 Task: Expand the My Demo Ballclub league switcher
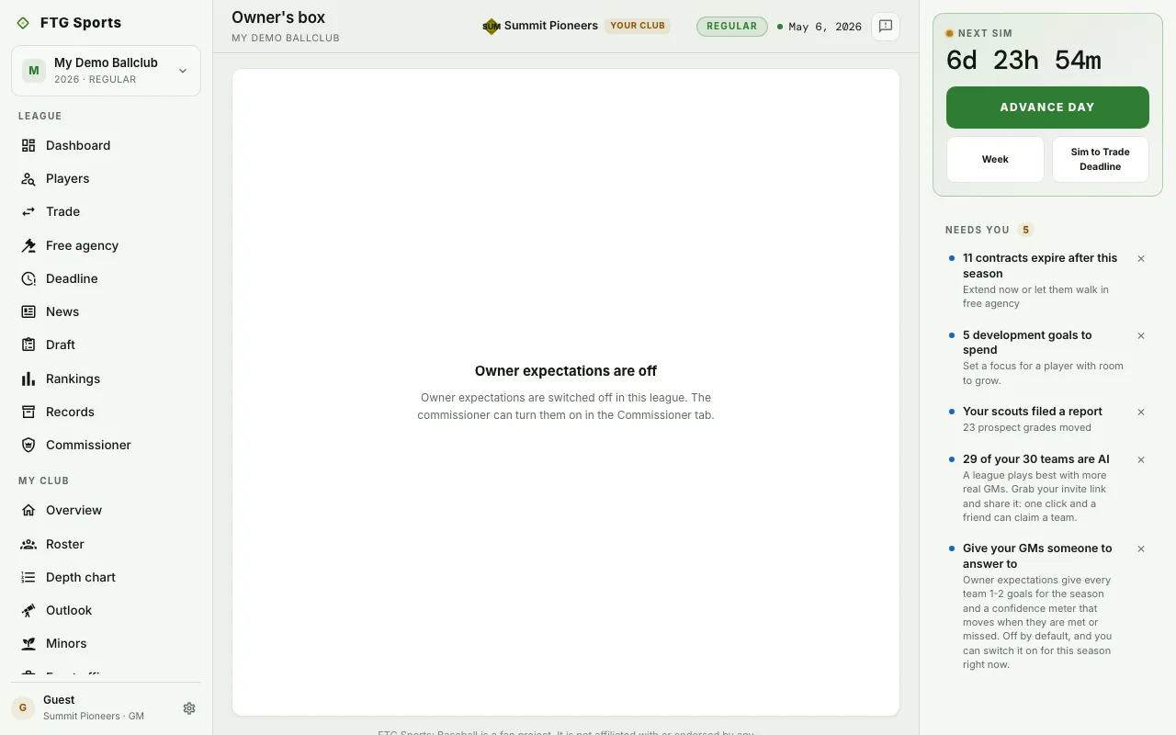tap(106, 71)
